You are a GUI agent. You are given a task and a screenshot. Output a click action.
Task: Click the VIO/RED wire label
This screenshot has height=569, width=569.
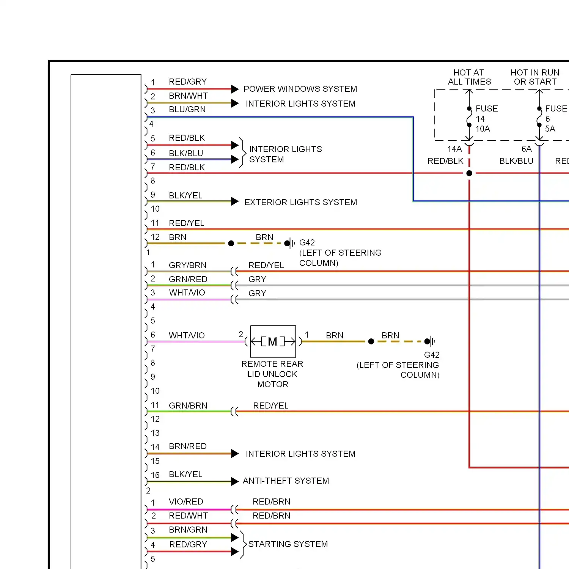click(x=186, y=501)
